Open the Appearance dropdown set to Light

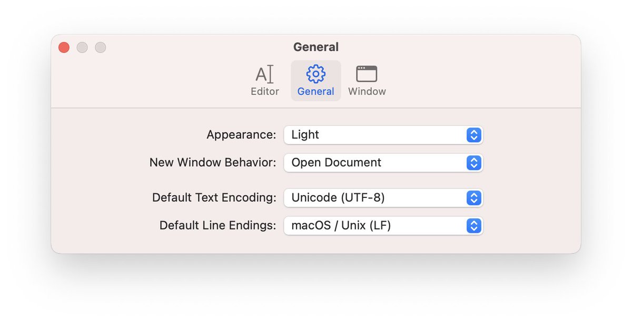coord(383,135)
